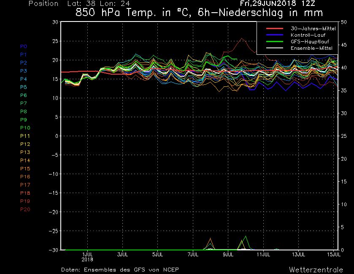Select the 9JUL date tick label
The height and width of the screenshot is (274, 354).
click(x=228, y=255)
